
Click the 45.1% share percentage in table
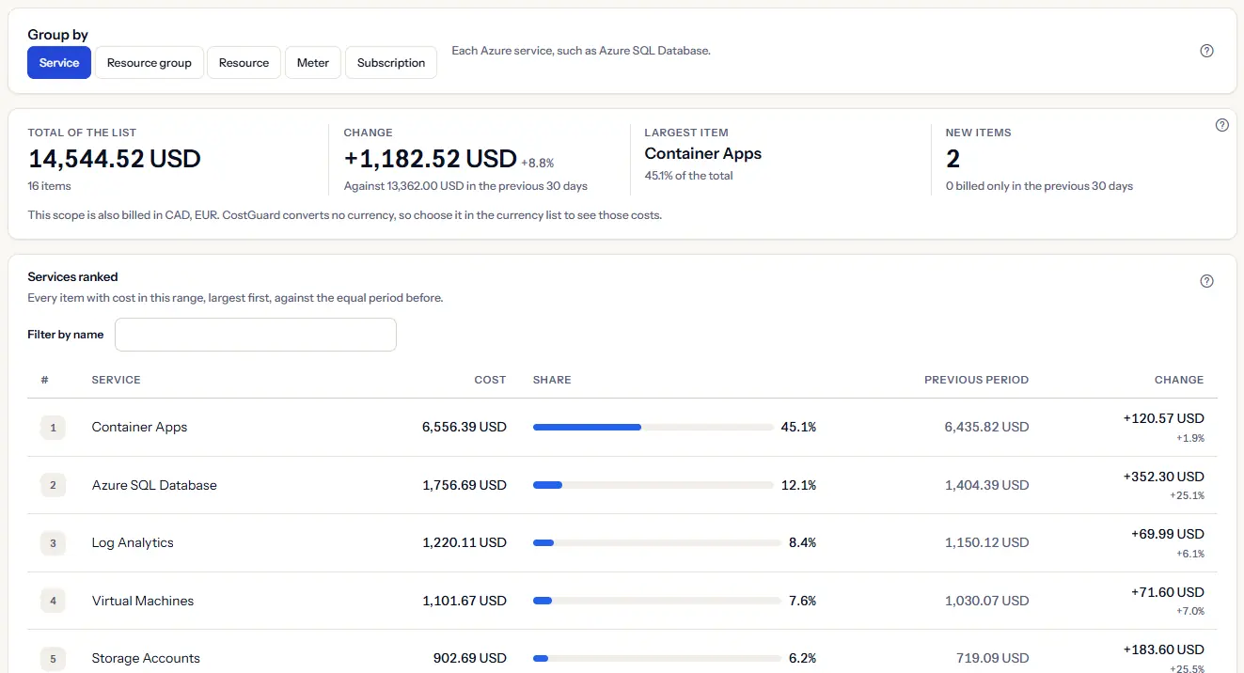pyautogui.click(x=798, y=427)
